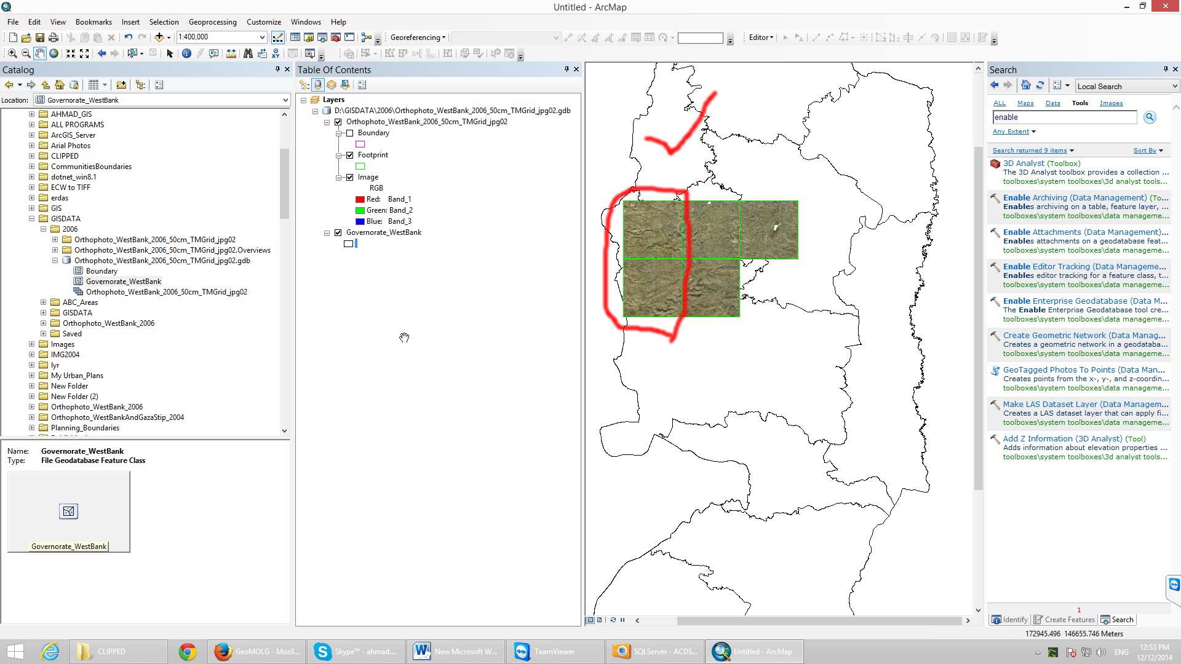Switch TOC to List By Selection

(345, 85)
